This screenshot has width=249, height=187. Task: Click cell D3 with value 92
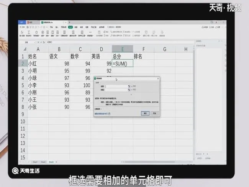101,71
